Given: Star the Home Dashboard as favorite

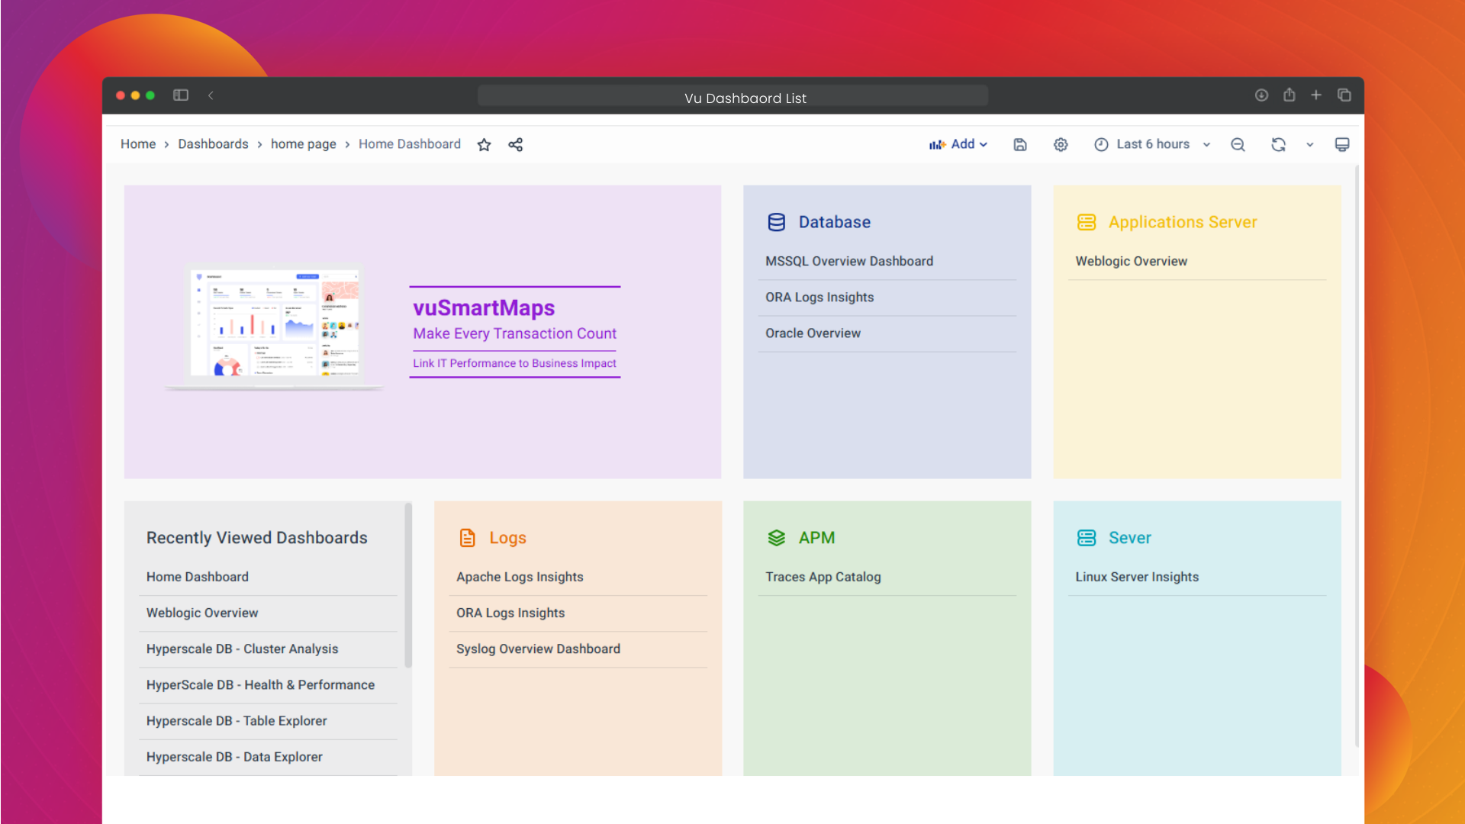Looking at the screenshot, I should coord(484,144).
